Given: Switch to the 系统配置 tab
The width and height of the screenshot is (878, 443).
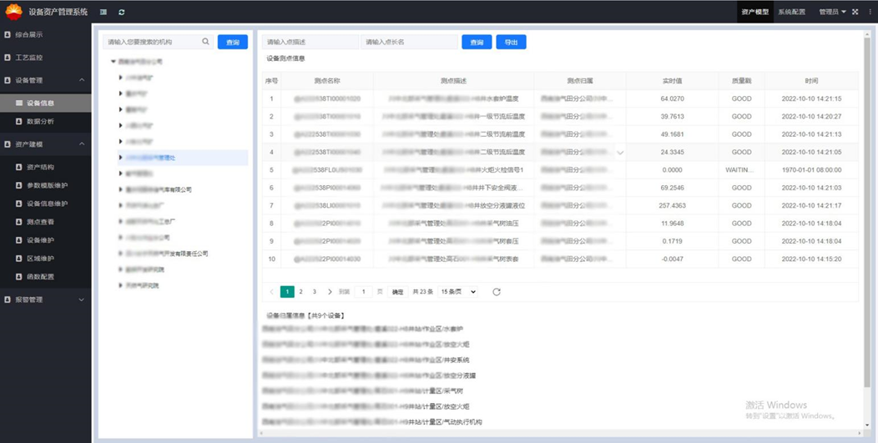Looking at the screenshot, I should 791,13.
